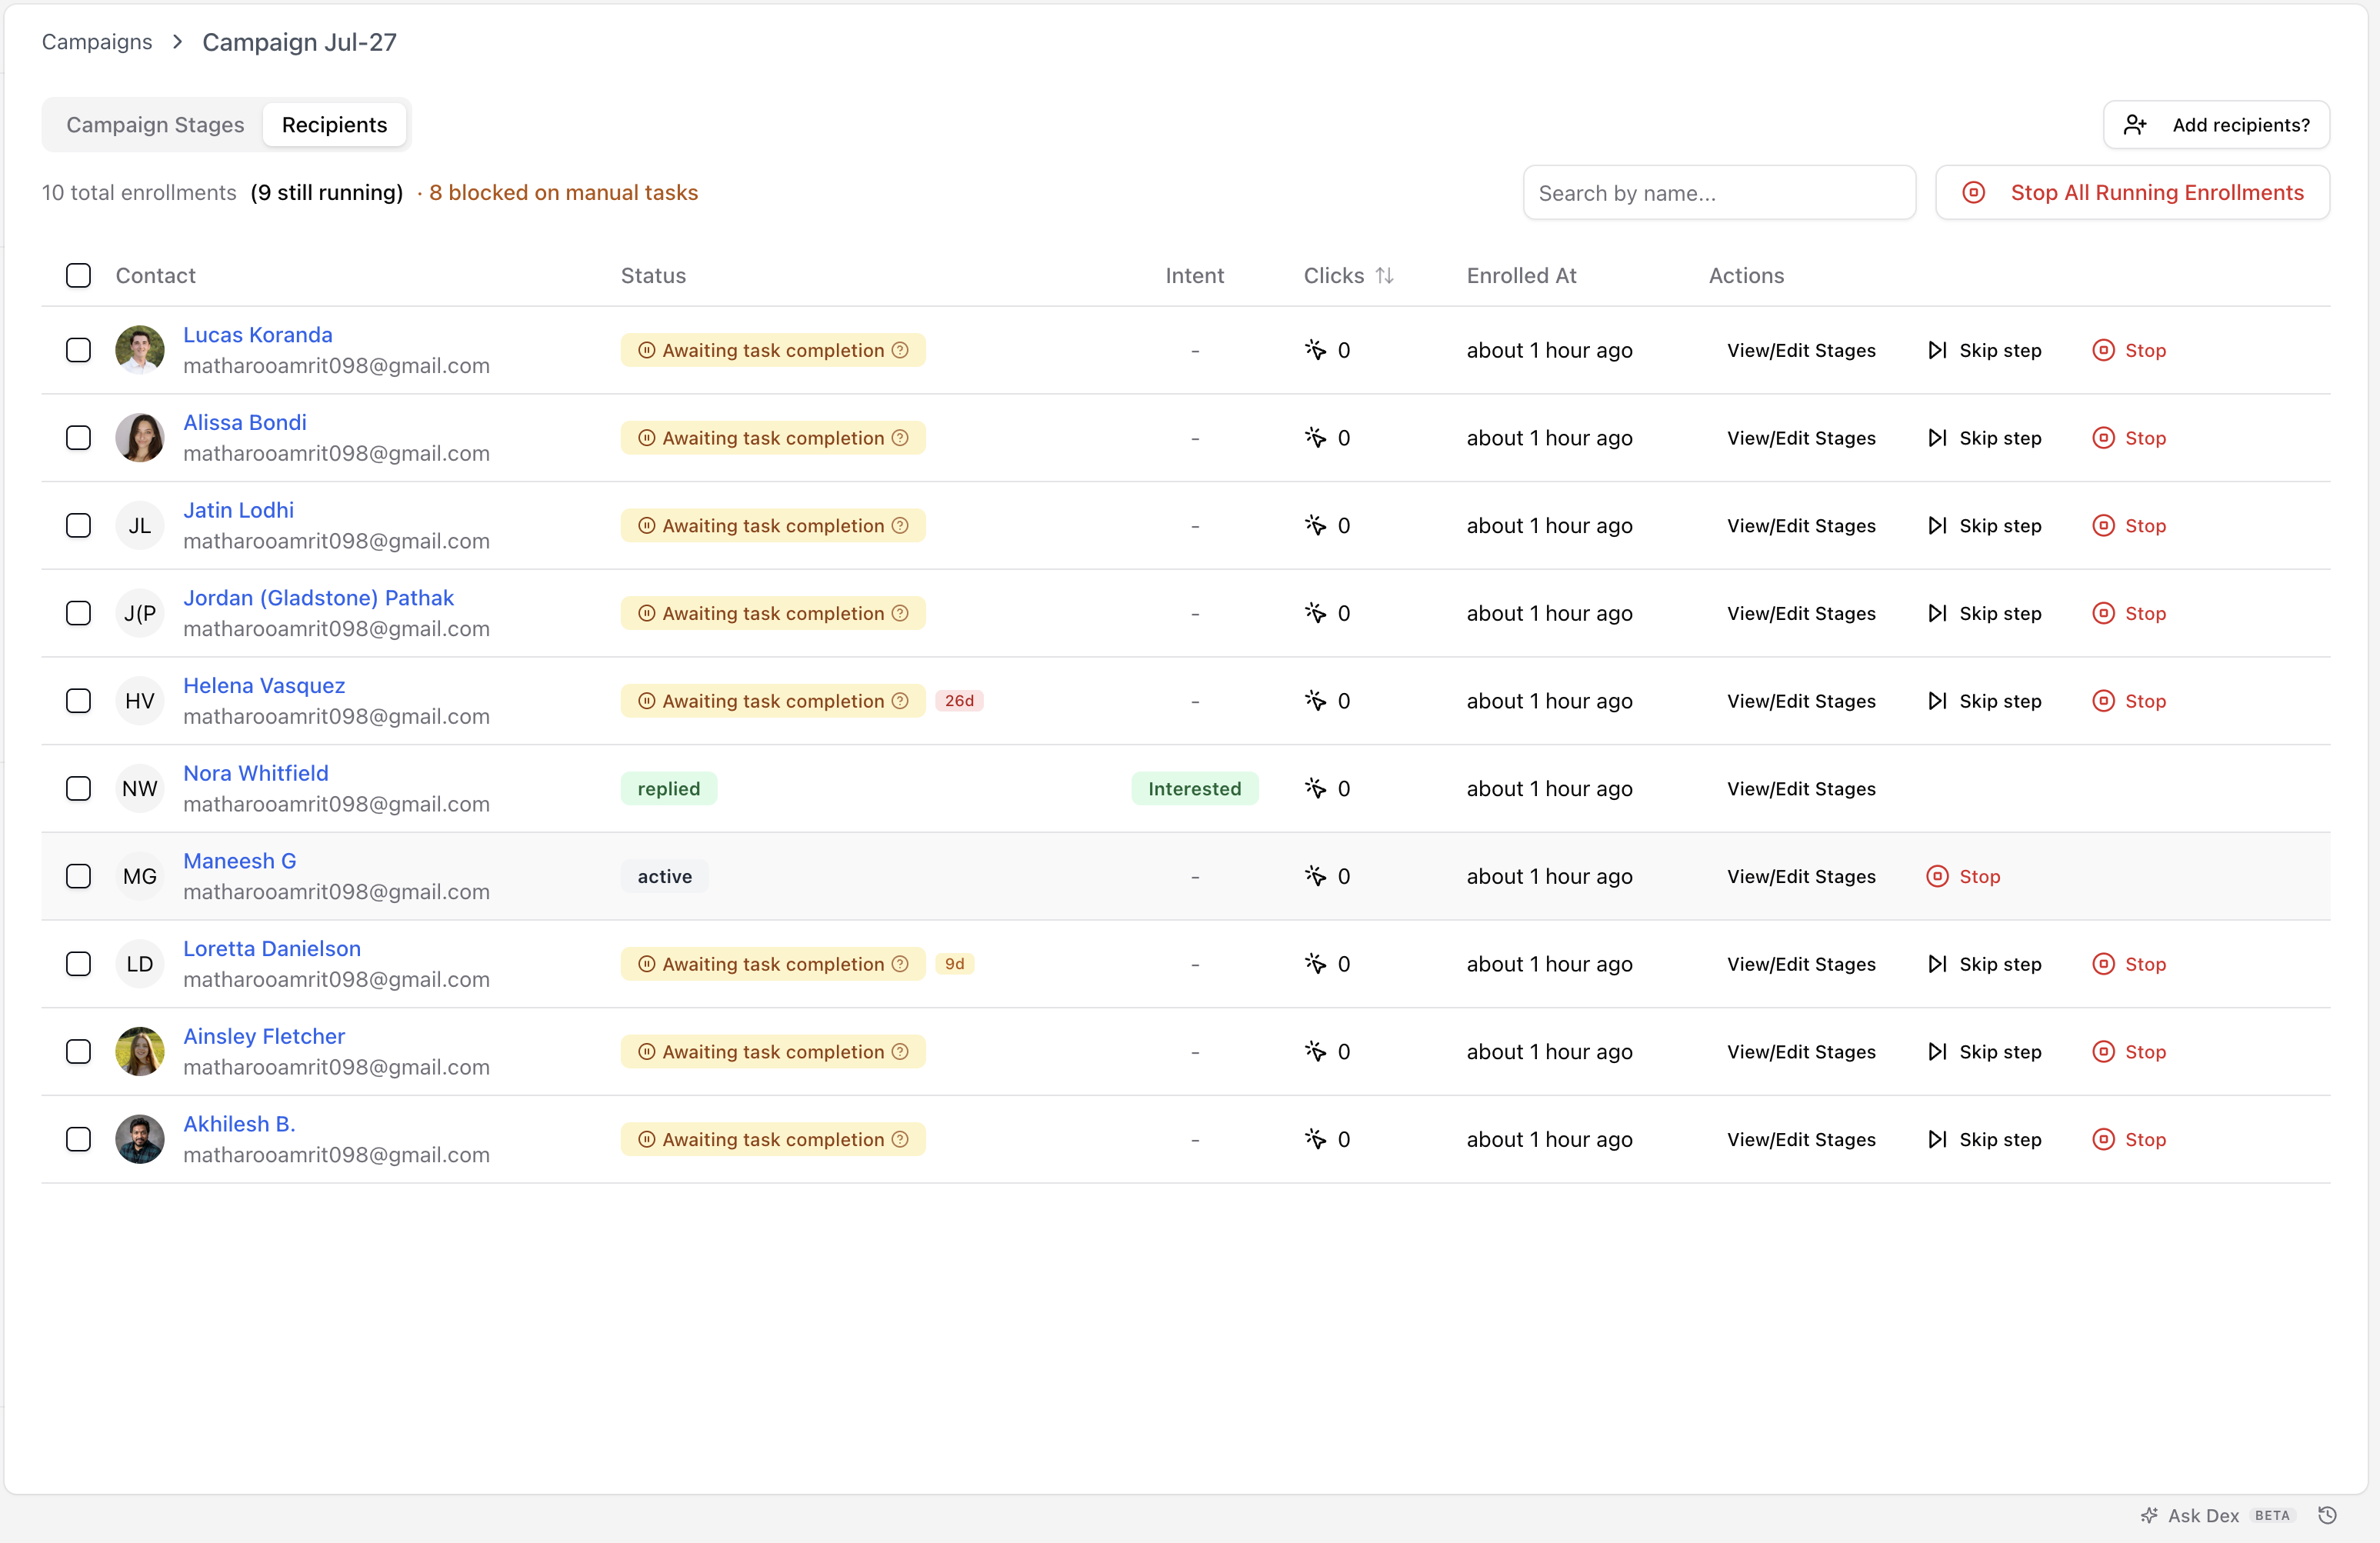Image resolution: width=2380 pixels, height=1543 pixels.
Task: Click the NW initials avatar
Action: 140,788
